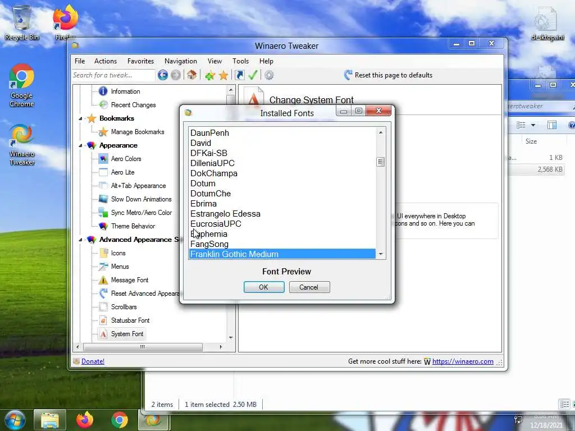Click font list scrollbar down arrow

pos(381,254)
